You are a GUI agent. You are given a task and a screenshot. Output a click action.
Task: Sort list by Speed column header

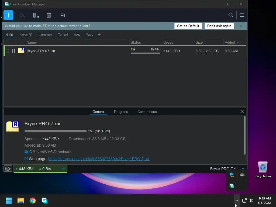tap(178, 42)
